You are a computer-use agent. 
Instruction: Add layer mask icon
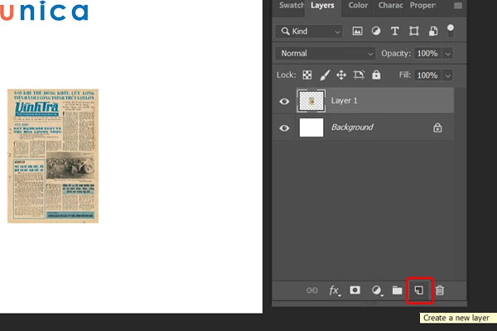pyautogui.click(x=355, y=290)
